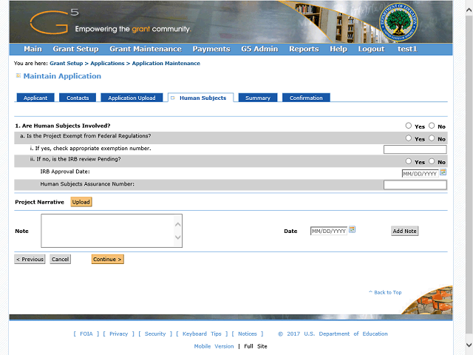The image size is (473, 355).
Task: Open the Notices footer link
Action: (248, 334)
